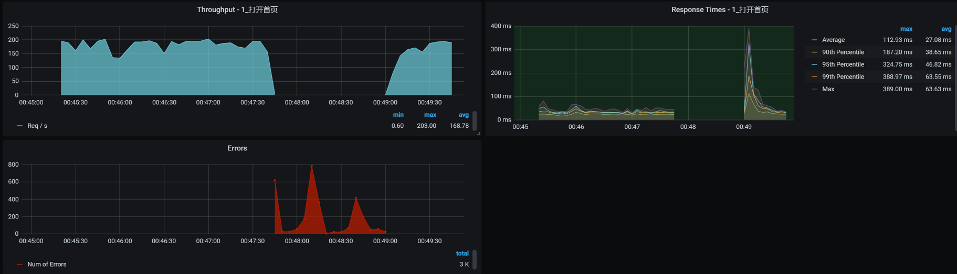Sort Throughput legend by min column
This screenshot has width=957, height=274.
398,115
